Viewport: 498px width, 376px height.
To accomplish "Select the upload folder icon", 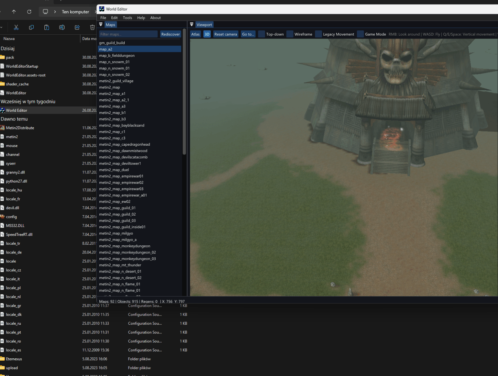I will click(x=3, y=368).
